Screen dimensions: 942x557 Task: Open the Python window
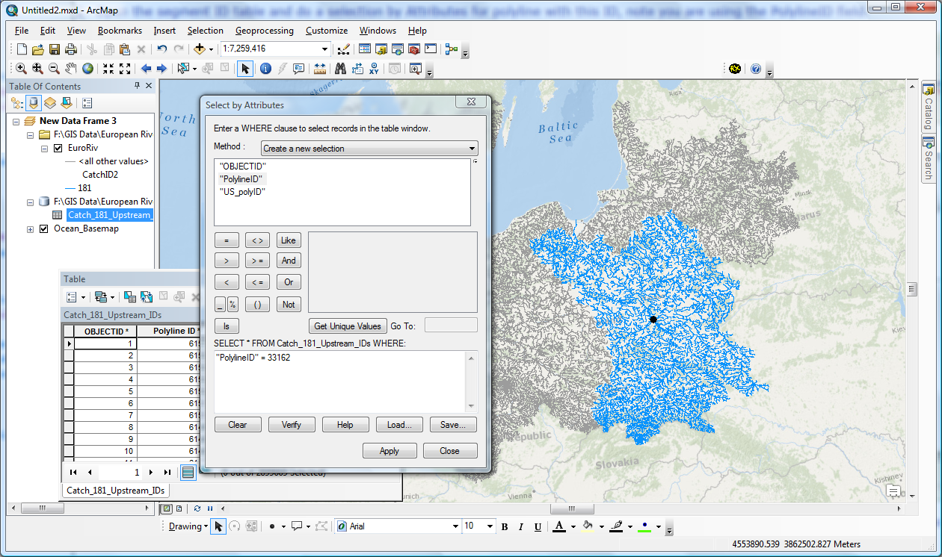click(431, 49)
